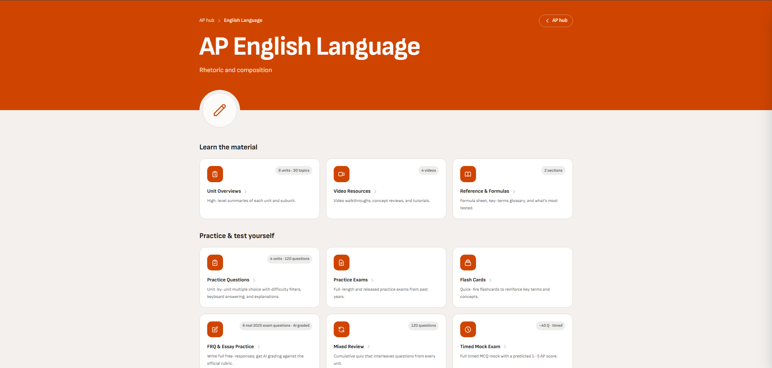Open the chevron next to Unit Overviews
The image size is (772, 368).
[246, 191]
